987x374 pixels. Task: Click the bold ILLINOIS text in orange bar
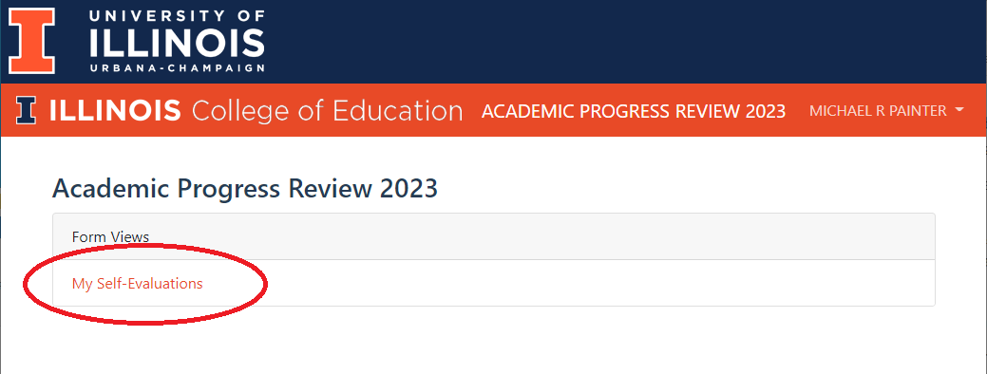(115, 111)
